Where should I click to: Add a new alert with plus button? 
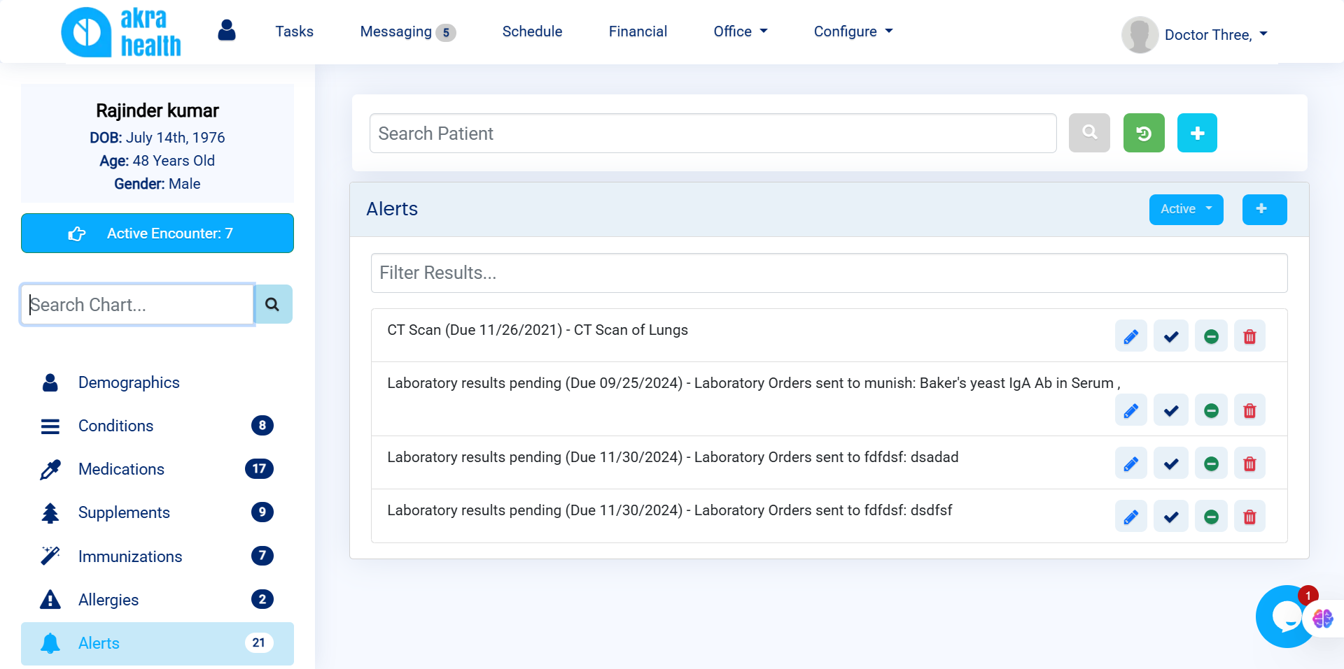[1264, 210]
